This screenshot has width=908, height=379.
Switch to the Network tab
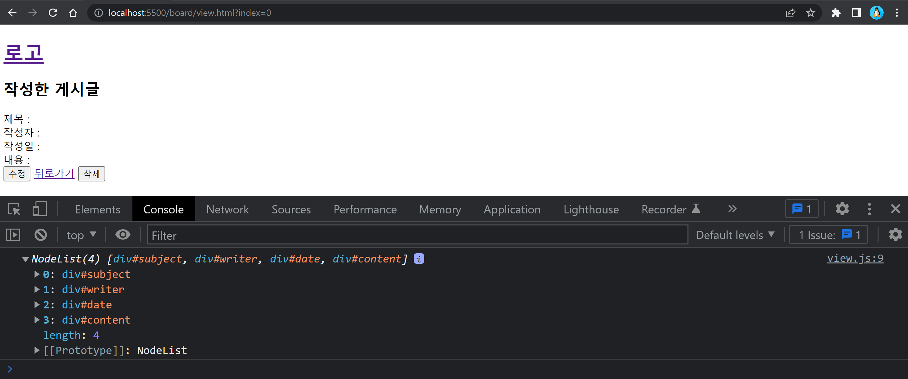pos(227,209)
